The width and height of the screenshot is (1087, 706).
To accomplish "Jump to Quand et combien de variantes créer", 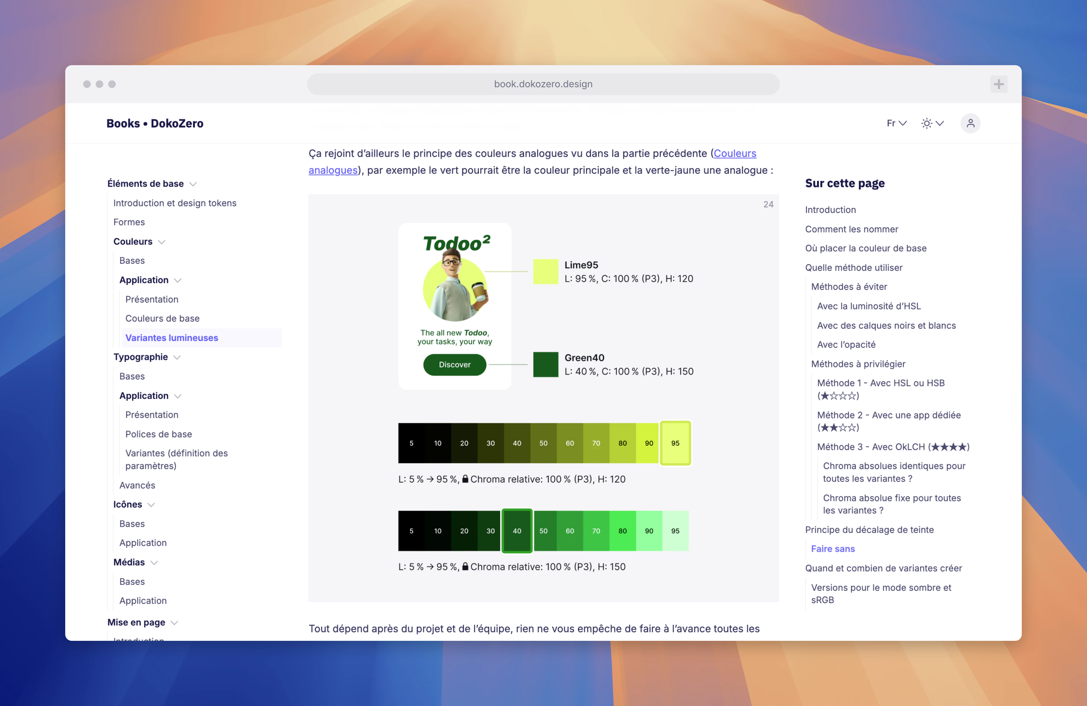I will point(883,569).
